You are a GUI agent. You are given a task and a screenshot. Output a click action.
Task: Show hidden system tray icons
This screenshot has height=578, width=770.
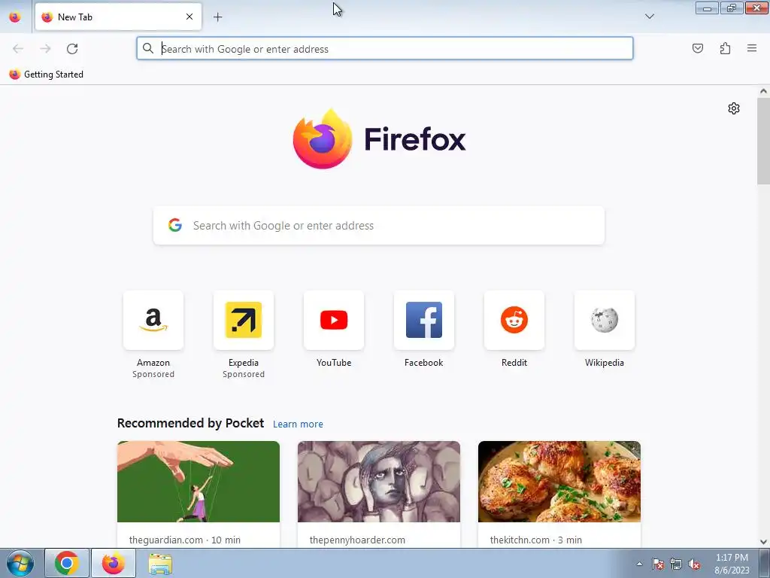pyautogui.click(x=639, y=564)
